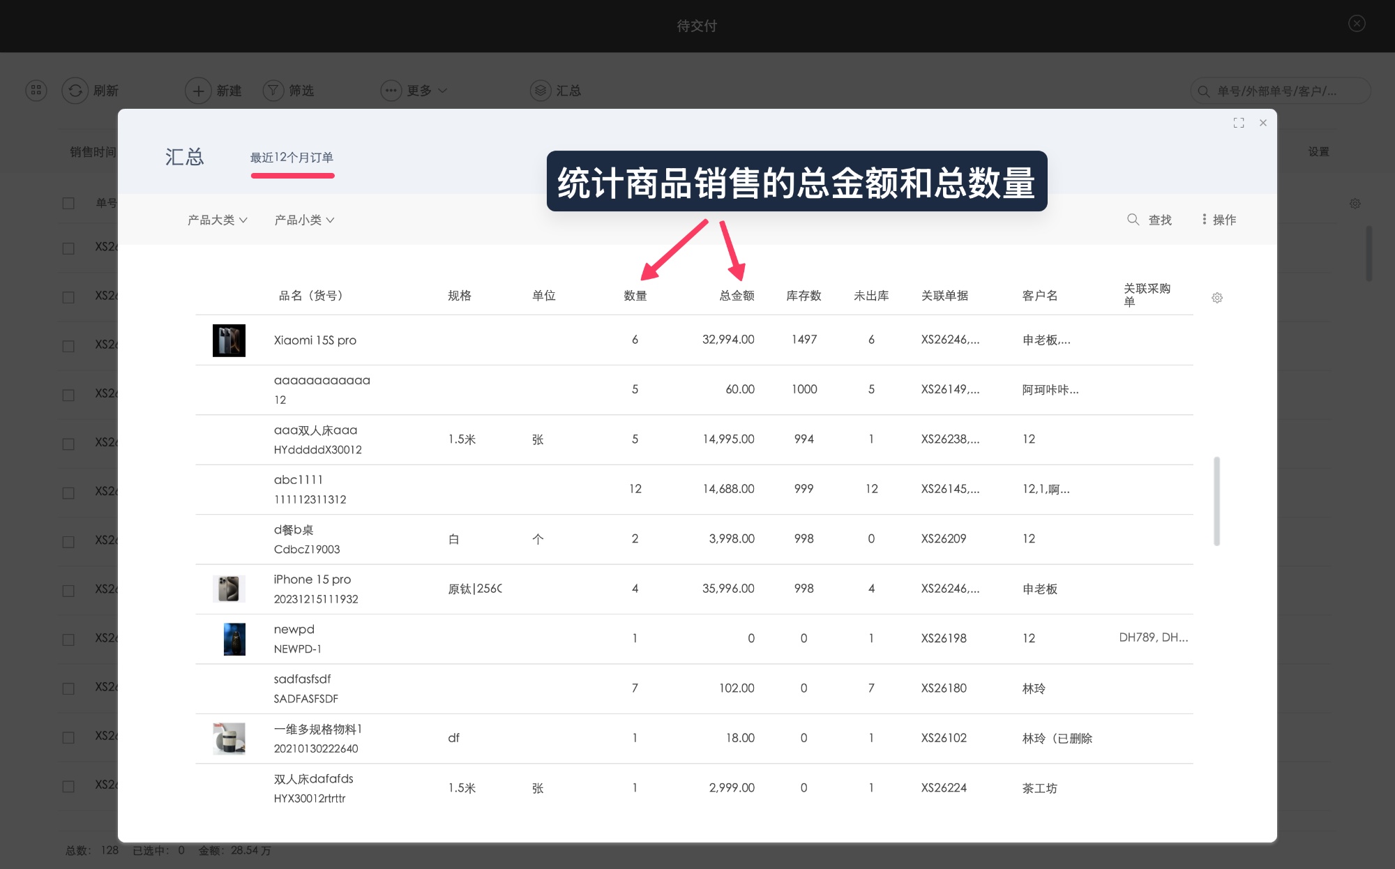This screenshot has height=869, width=1395.
Task: Open summary table column settings gear
Action: point(1217,298)
